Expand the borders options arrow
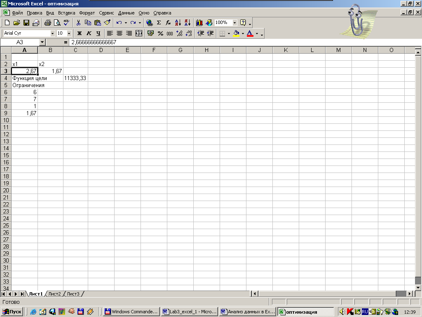This screenshot has width=422, height=317. [x=229, y=33]
